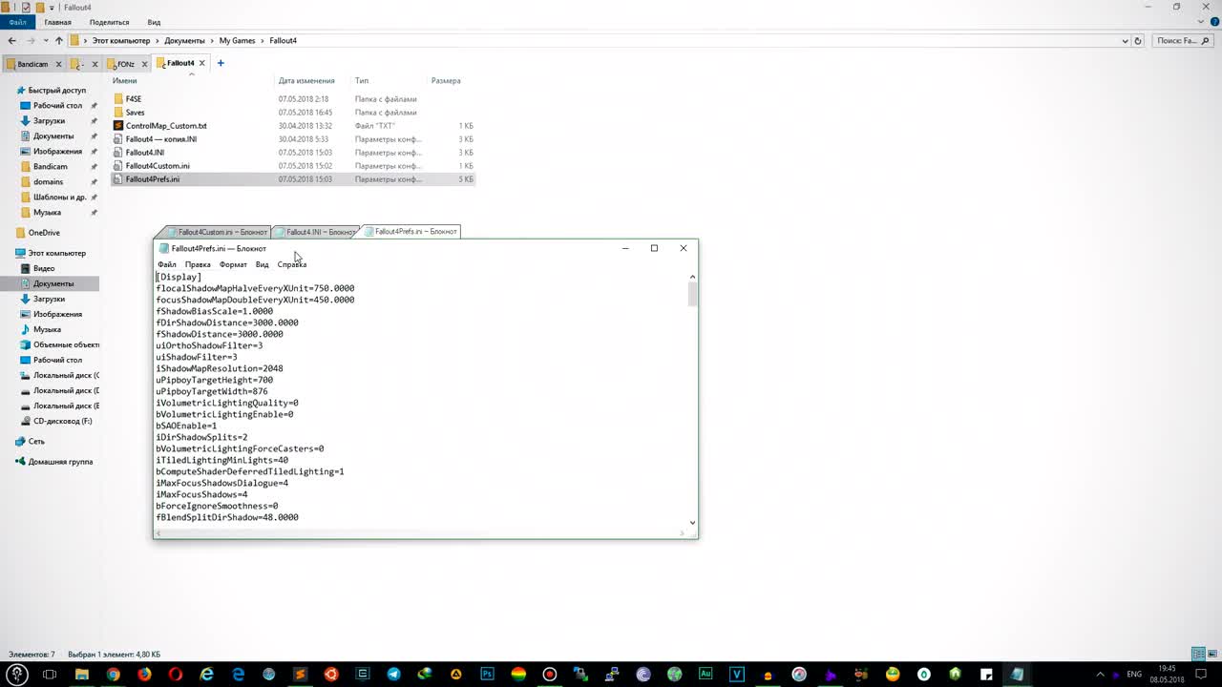Sort files by the Тип column header
The width and height of the screenshot is (1222, 687).
pyautogui.click(x=362, y=81)
